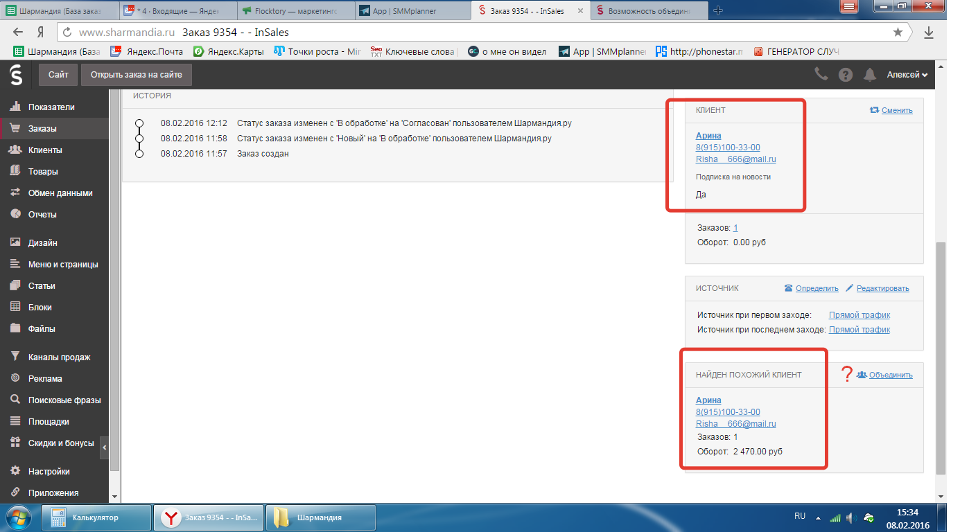
Task: Open Поисковые фразы section
Action: pos(64,400)
